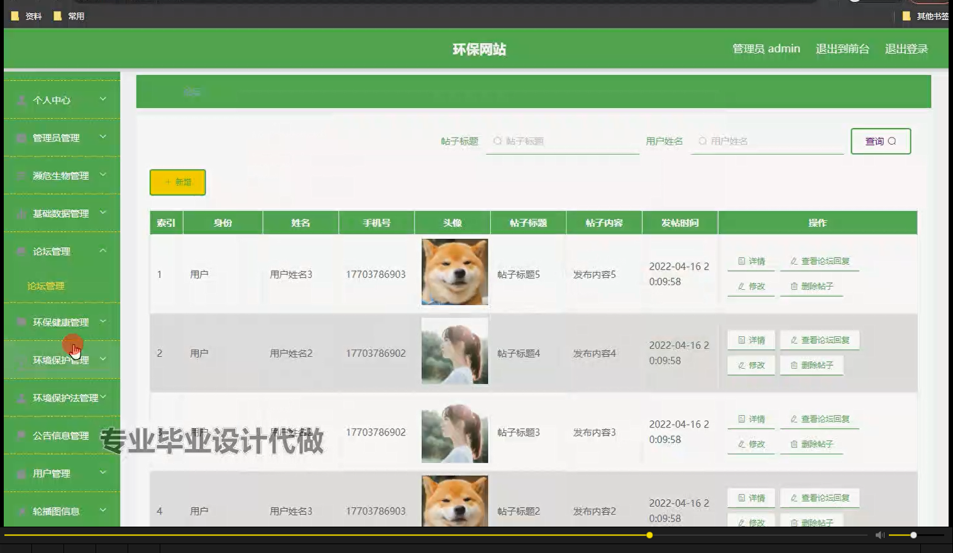
Task: Click the 新增 button to add a post
Action: (x=177, y=182)
